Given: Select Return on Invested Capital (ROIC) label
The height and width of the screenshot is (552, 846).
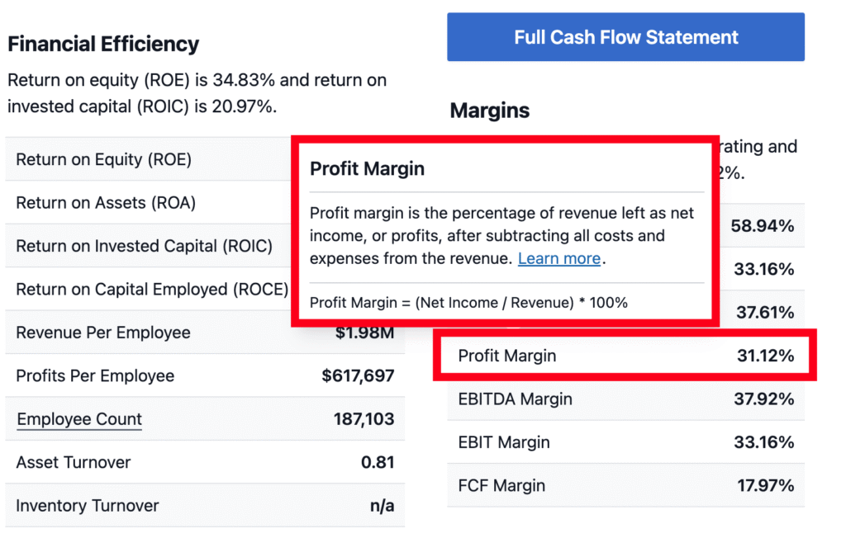Looking at the screenshot, I should pos(144,246).
